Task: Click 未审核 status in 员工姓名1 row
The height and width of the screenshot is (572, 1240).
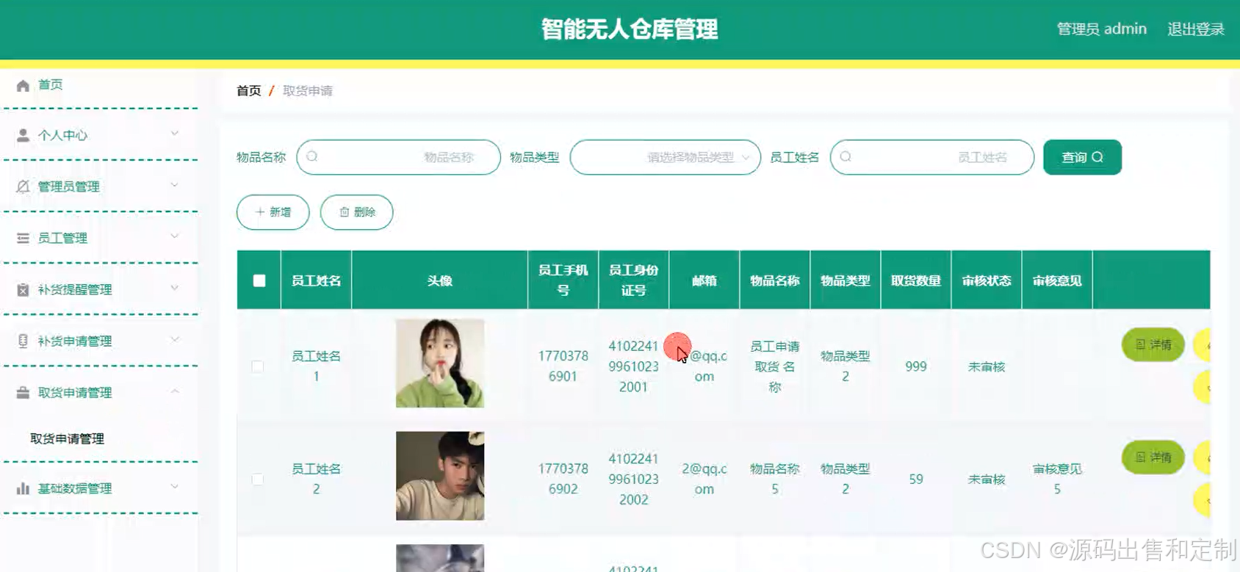Action: click(x=986, y=366)
